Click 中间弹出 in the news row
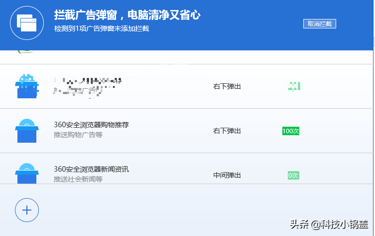 (227, 175)
